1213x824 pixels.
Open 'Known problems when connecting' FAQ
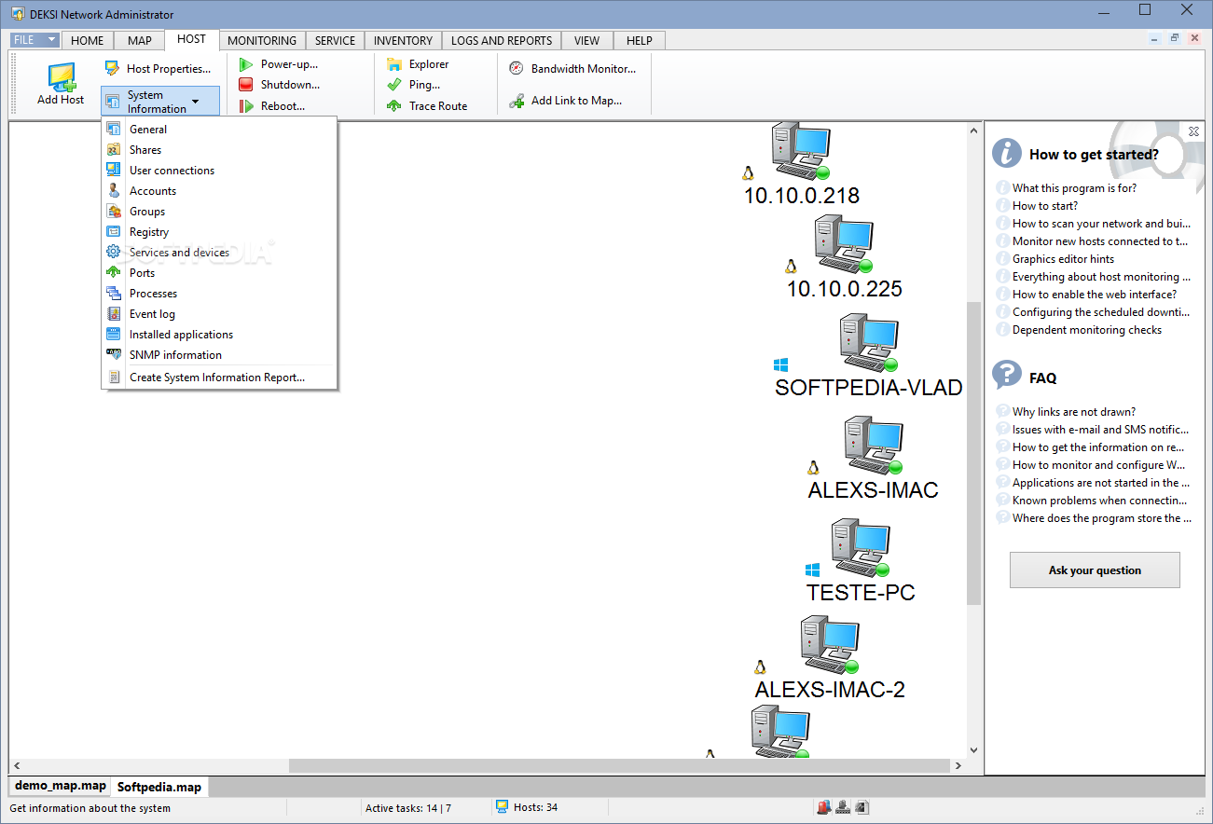click(1100, 500)
